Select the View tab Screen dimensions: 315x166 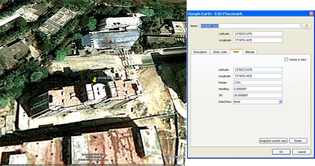tap(236, 52)
